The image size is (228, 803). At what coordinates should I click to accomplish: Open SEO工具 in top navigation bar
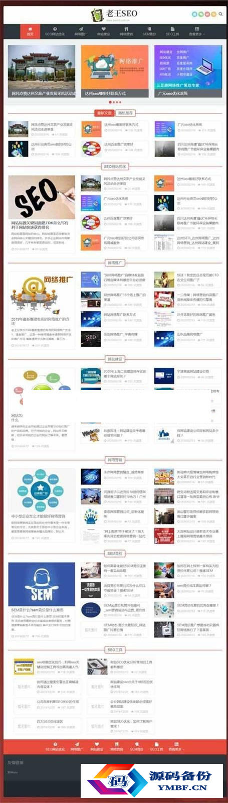[x=172, y=31]
